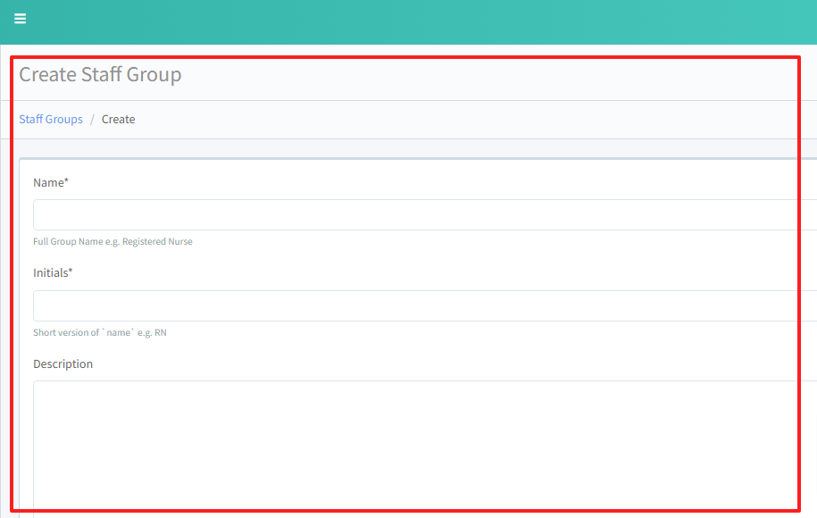Click the required asterisk beside Name

pyautogui.click(x=67, y=182)
